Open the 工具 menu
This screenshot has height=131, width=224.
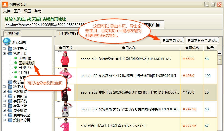(17, 11)
